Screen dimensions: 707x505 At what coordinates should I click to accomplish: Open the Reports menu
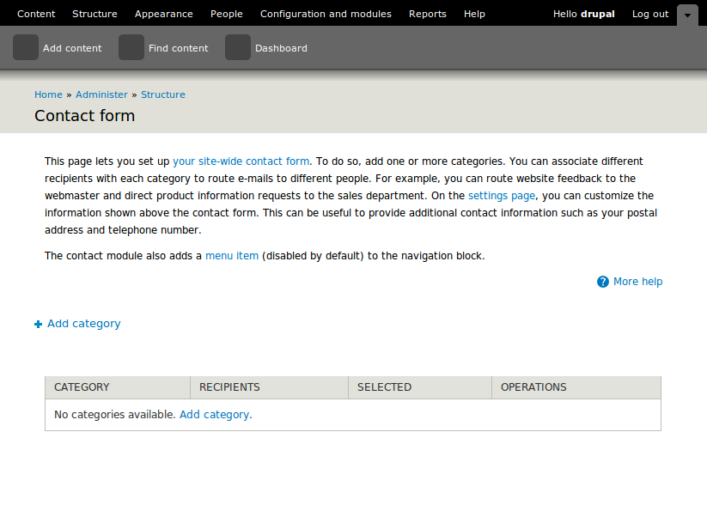[428, 14]
